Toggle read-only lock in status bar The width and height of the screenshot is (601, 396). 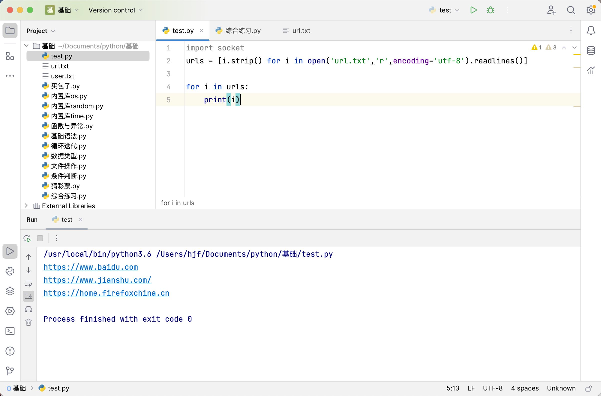(x=588, y=388)
